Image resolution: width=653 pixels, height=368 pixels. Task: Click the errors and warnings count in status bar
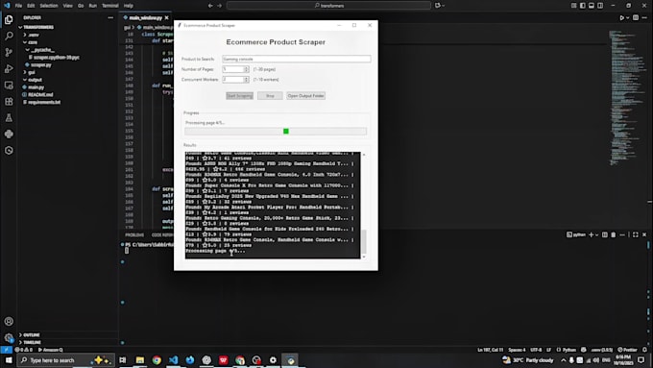click(24, 350)
